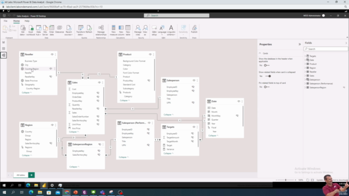Open Chrome from the Windows taskbar
This screenshot has width=349, height=196.
click(x=67, y=192)
